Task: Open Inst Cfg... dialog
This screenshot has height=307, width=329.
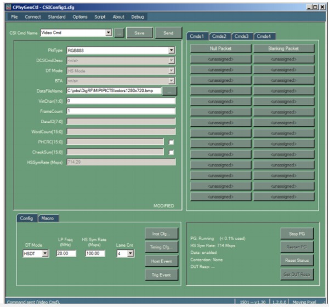Action: 161,233
